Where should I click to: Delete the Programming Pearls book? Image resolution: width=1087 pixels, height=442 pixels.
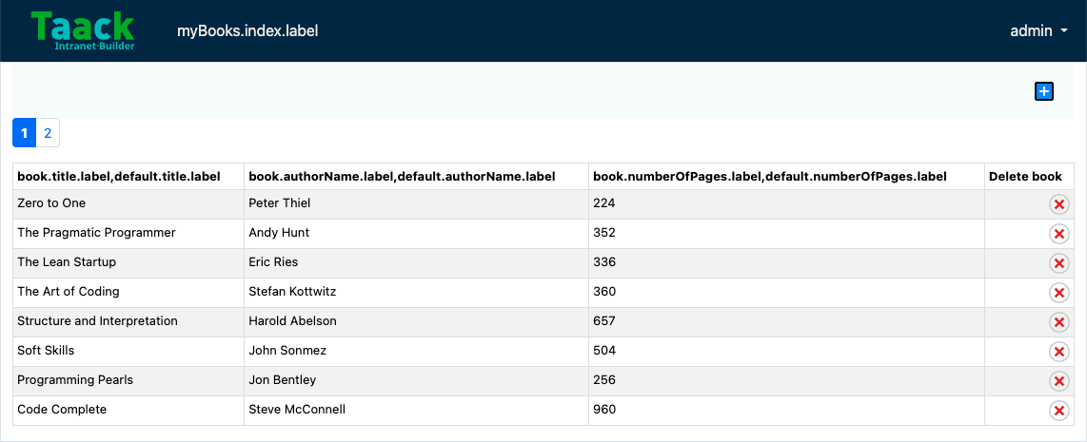point(1058,381)
